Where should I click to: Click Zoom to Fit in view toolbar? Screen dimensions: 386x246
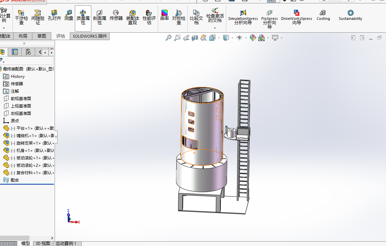click(168, 38)
